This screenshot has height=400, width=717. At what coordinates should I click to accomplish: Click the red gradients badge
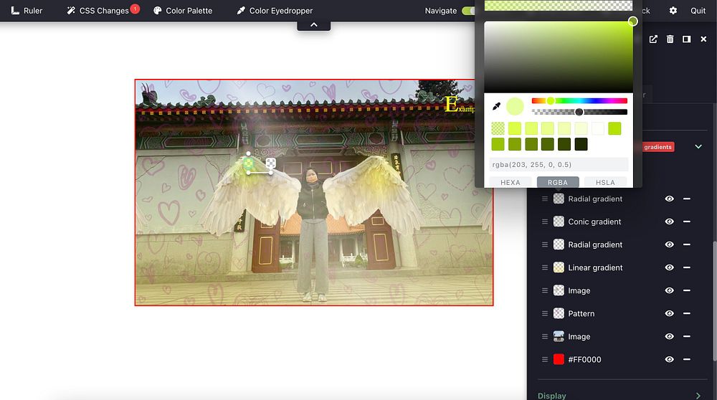click(657, 147)
